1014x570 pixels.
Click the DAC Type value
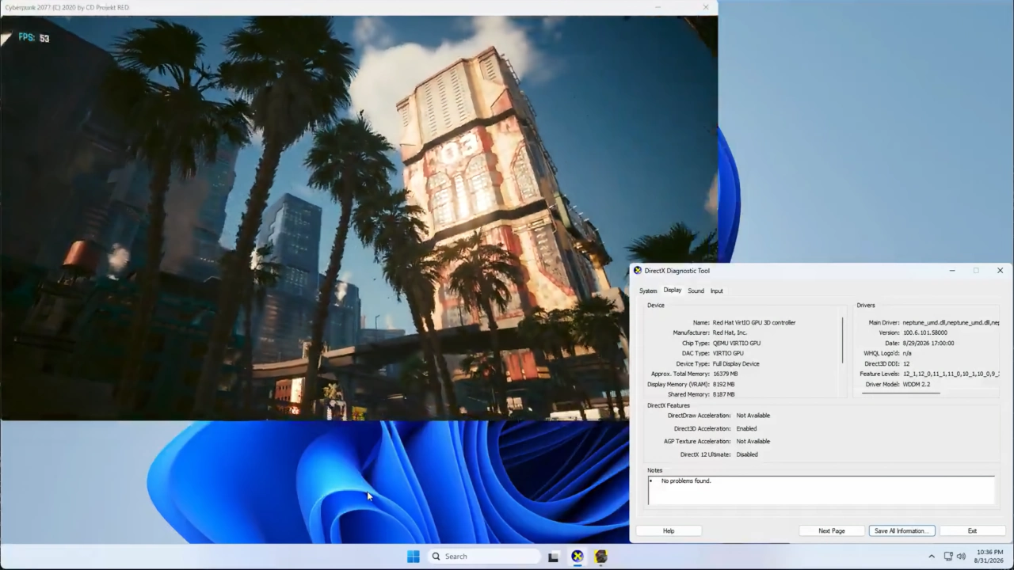(728, 354)
